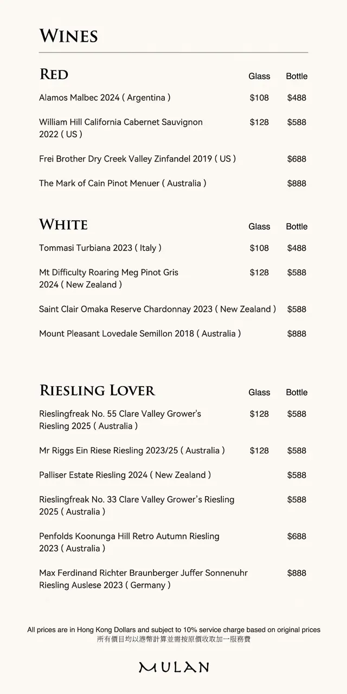The image size is (347, 694).
Task: Select the White section heading
Action: [63, 224]
